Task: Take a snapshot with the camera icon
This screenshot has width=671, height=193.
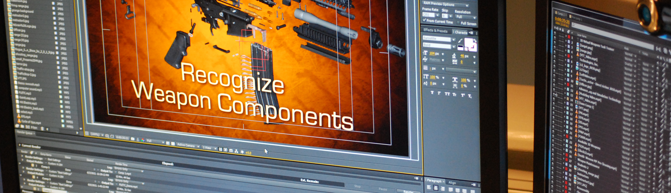Action: click(x=133, y=139)
